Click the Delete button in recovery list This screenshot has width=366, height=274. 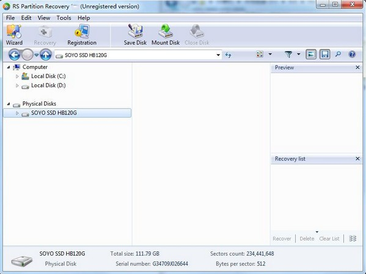click(x=307, y=239)
